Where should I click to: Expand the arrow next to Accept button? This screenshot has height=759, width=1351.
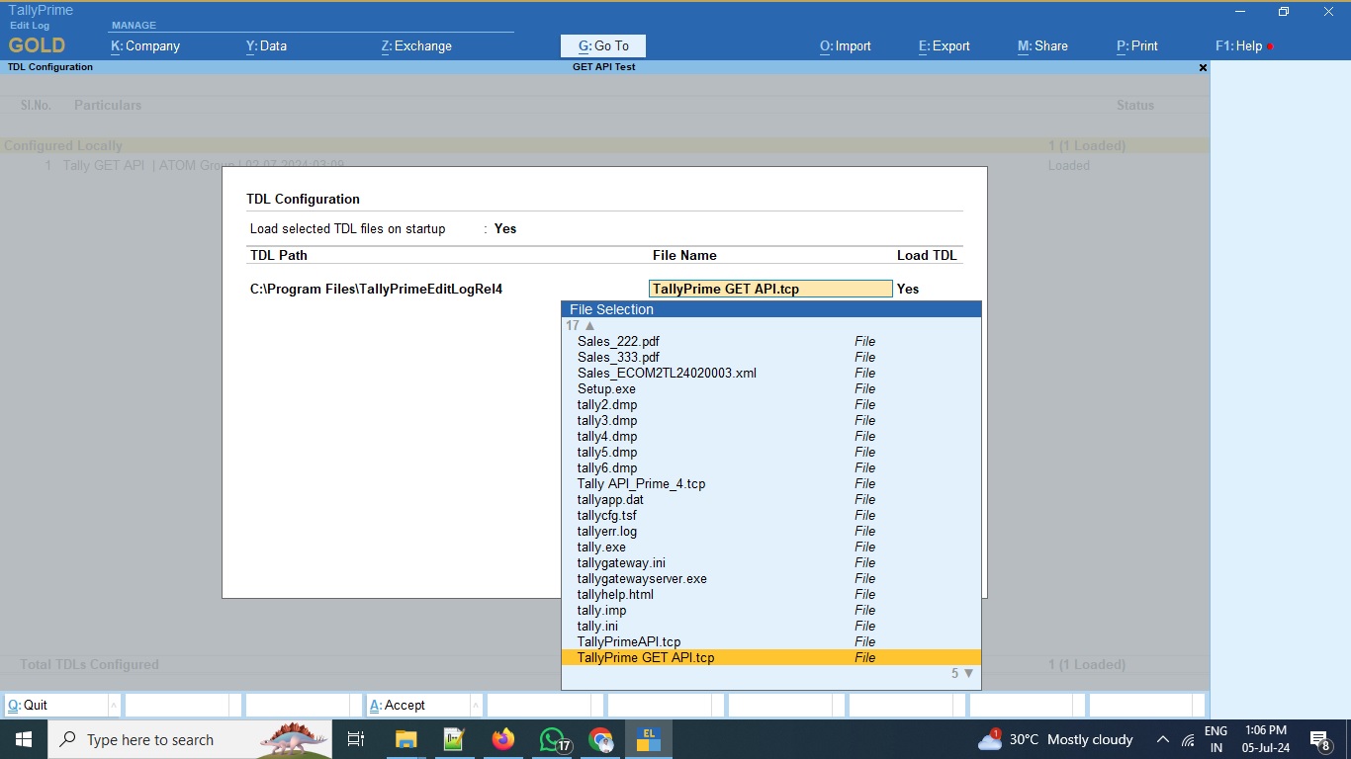pyautogui.click(x=476, y=705)
